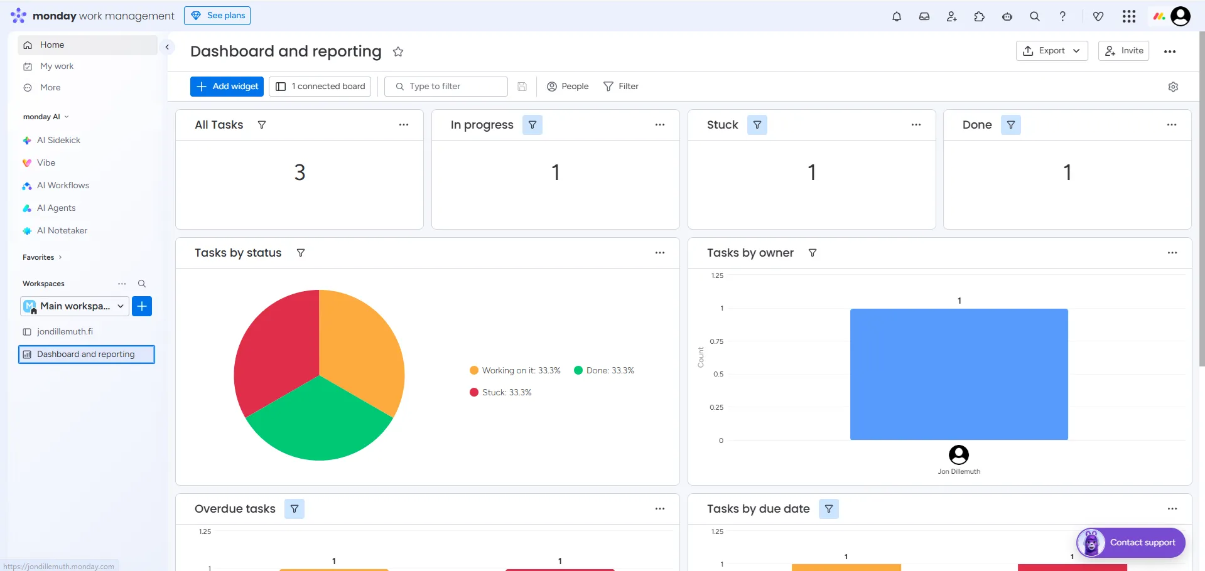Click the Type to filter field
This screenshot has height=571, width=1205.
[446, 86]
